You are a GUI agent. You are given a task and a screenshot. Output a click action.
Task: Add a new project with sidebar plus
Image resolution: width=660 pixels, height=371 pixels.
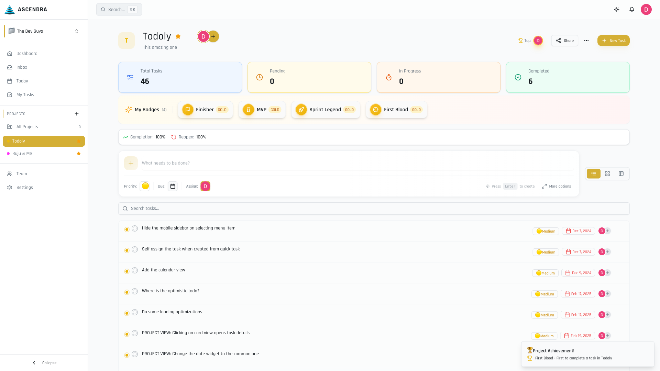(77, 114)
